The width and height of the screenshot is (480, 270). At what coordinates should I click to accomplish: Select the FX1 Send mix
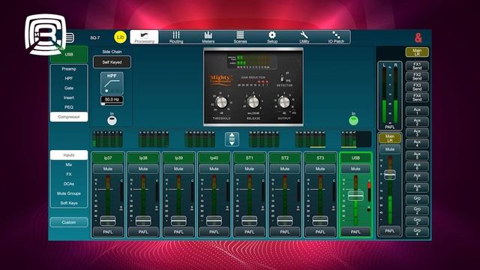[x=417, y=66]
